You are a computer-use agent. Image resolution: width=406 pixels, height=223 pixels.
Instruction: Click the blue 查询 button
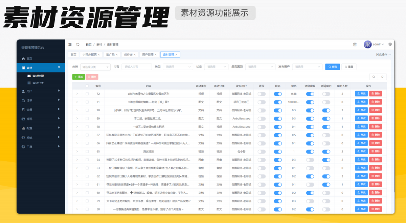click(x=333, y=67)
